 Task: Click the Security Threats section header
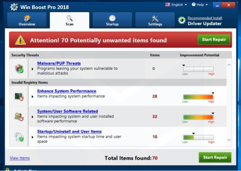(25, 55)
